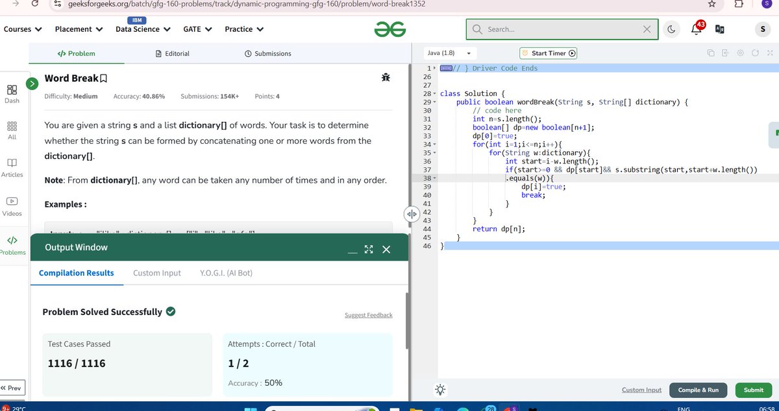Click the GeeksforGeeks logo

tap(390, 29)
